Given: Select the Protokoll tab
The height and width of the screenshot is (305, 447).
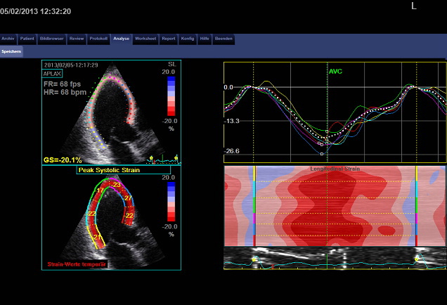Looking at the screenshot, I should (99, 39).
